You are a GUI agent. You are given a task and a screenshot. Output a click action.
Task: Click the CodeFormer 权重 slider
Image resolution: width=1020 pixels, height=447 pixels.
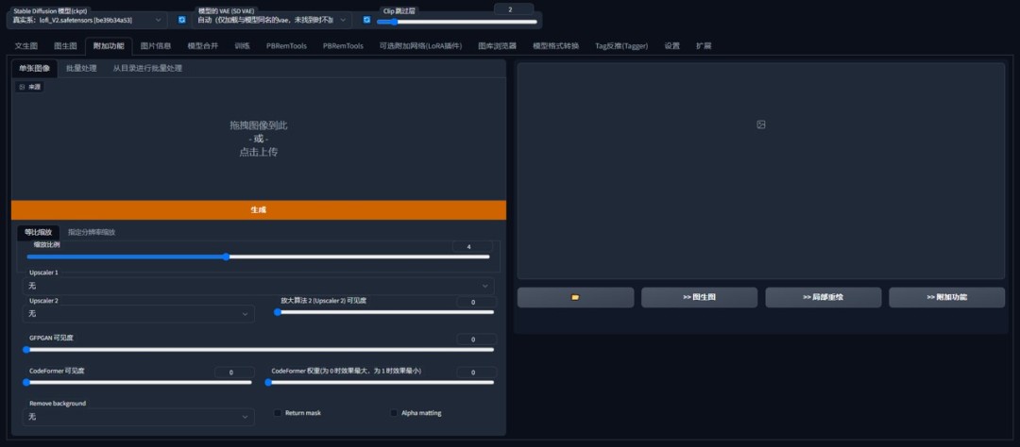tap(380, 382)
